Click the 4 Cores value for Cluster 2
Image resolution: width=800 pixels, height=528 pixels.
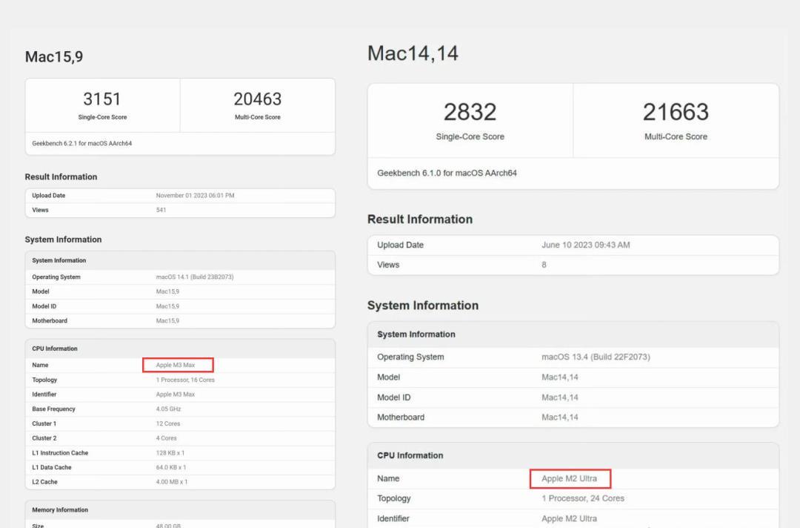coord(167,438)
